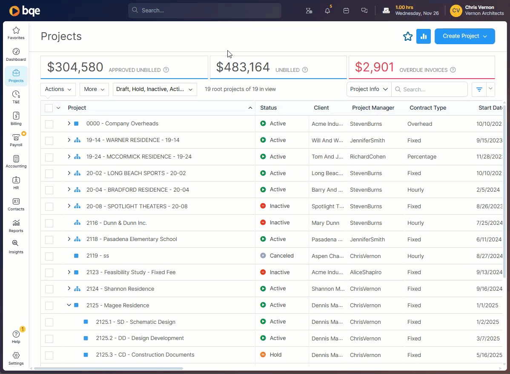Open the Payroll section in sidebar

[16, 140]
